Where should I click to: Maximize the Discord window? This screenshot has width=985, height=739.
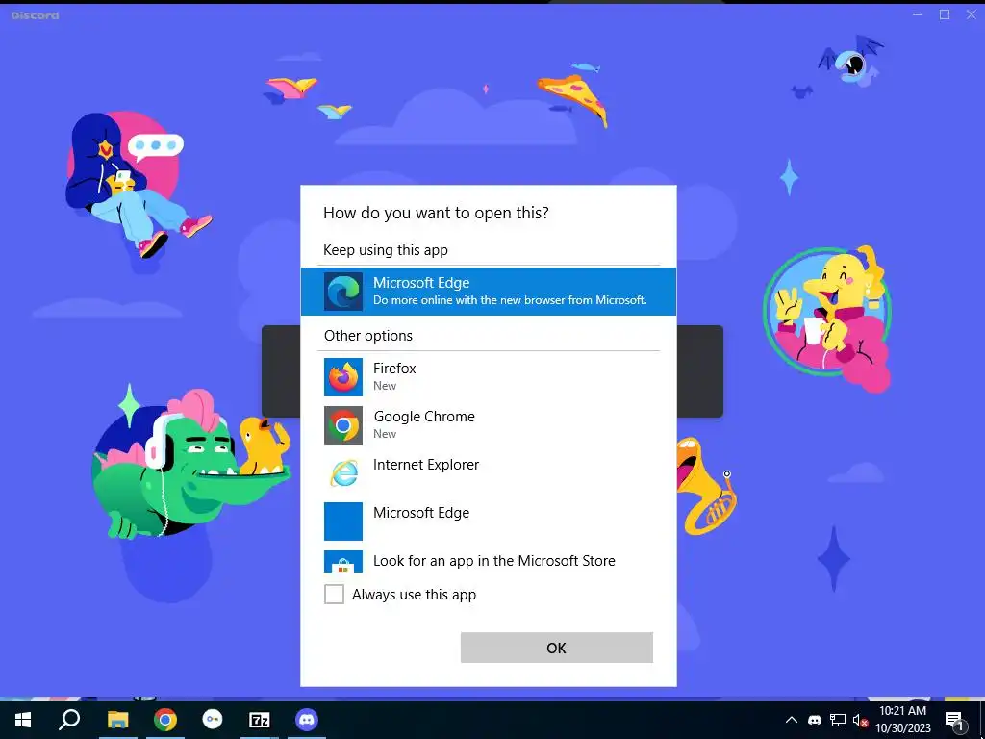point(945,14)
